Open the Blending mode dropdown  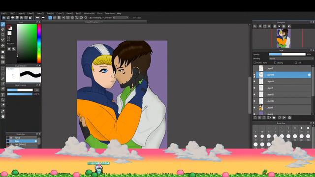click(291, 59)
